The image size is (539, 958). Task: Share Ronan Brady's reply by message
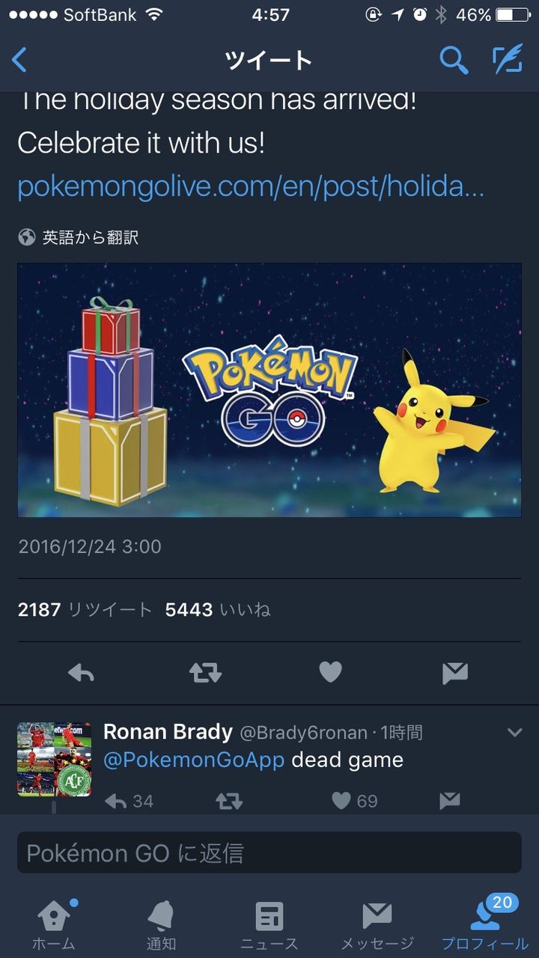coord(449,801)
